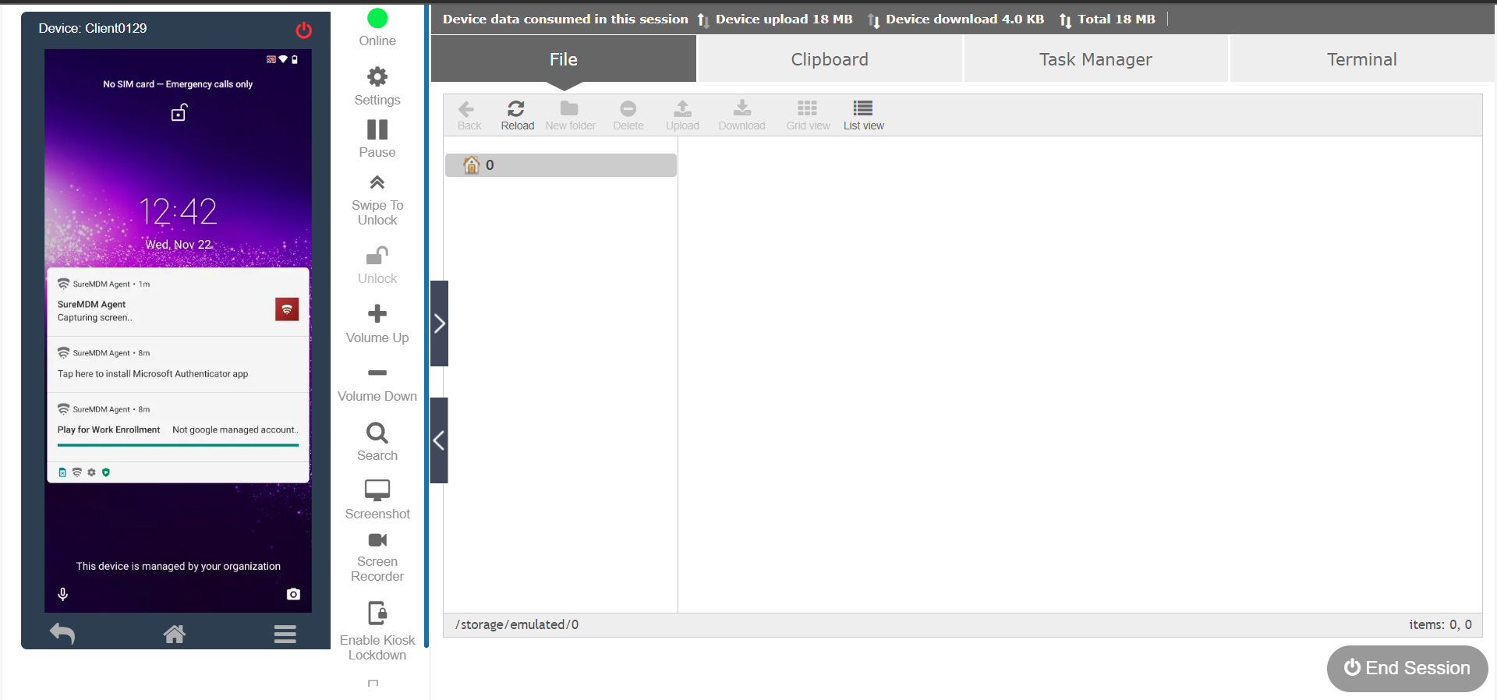Click the End Session button
1497x700 pixels.
[x=1407, y=668]
